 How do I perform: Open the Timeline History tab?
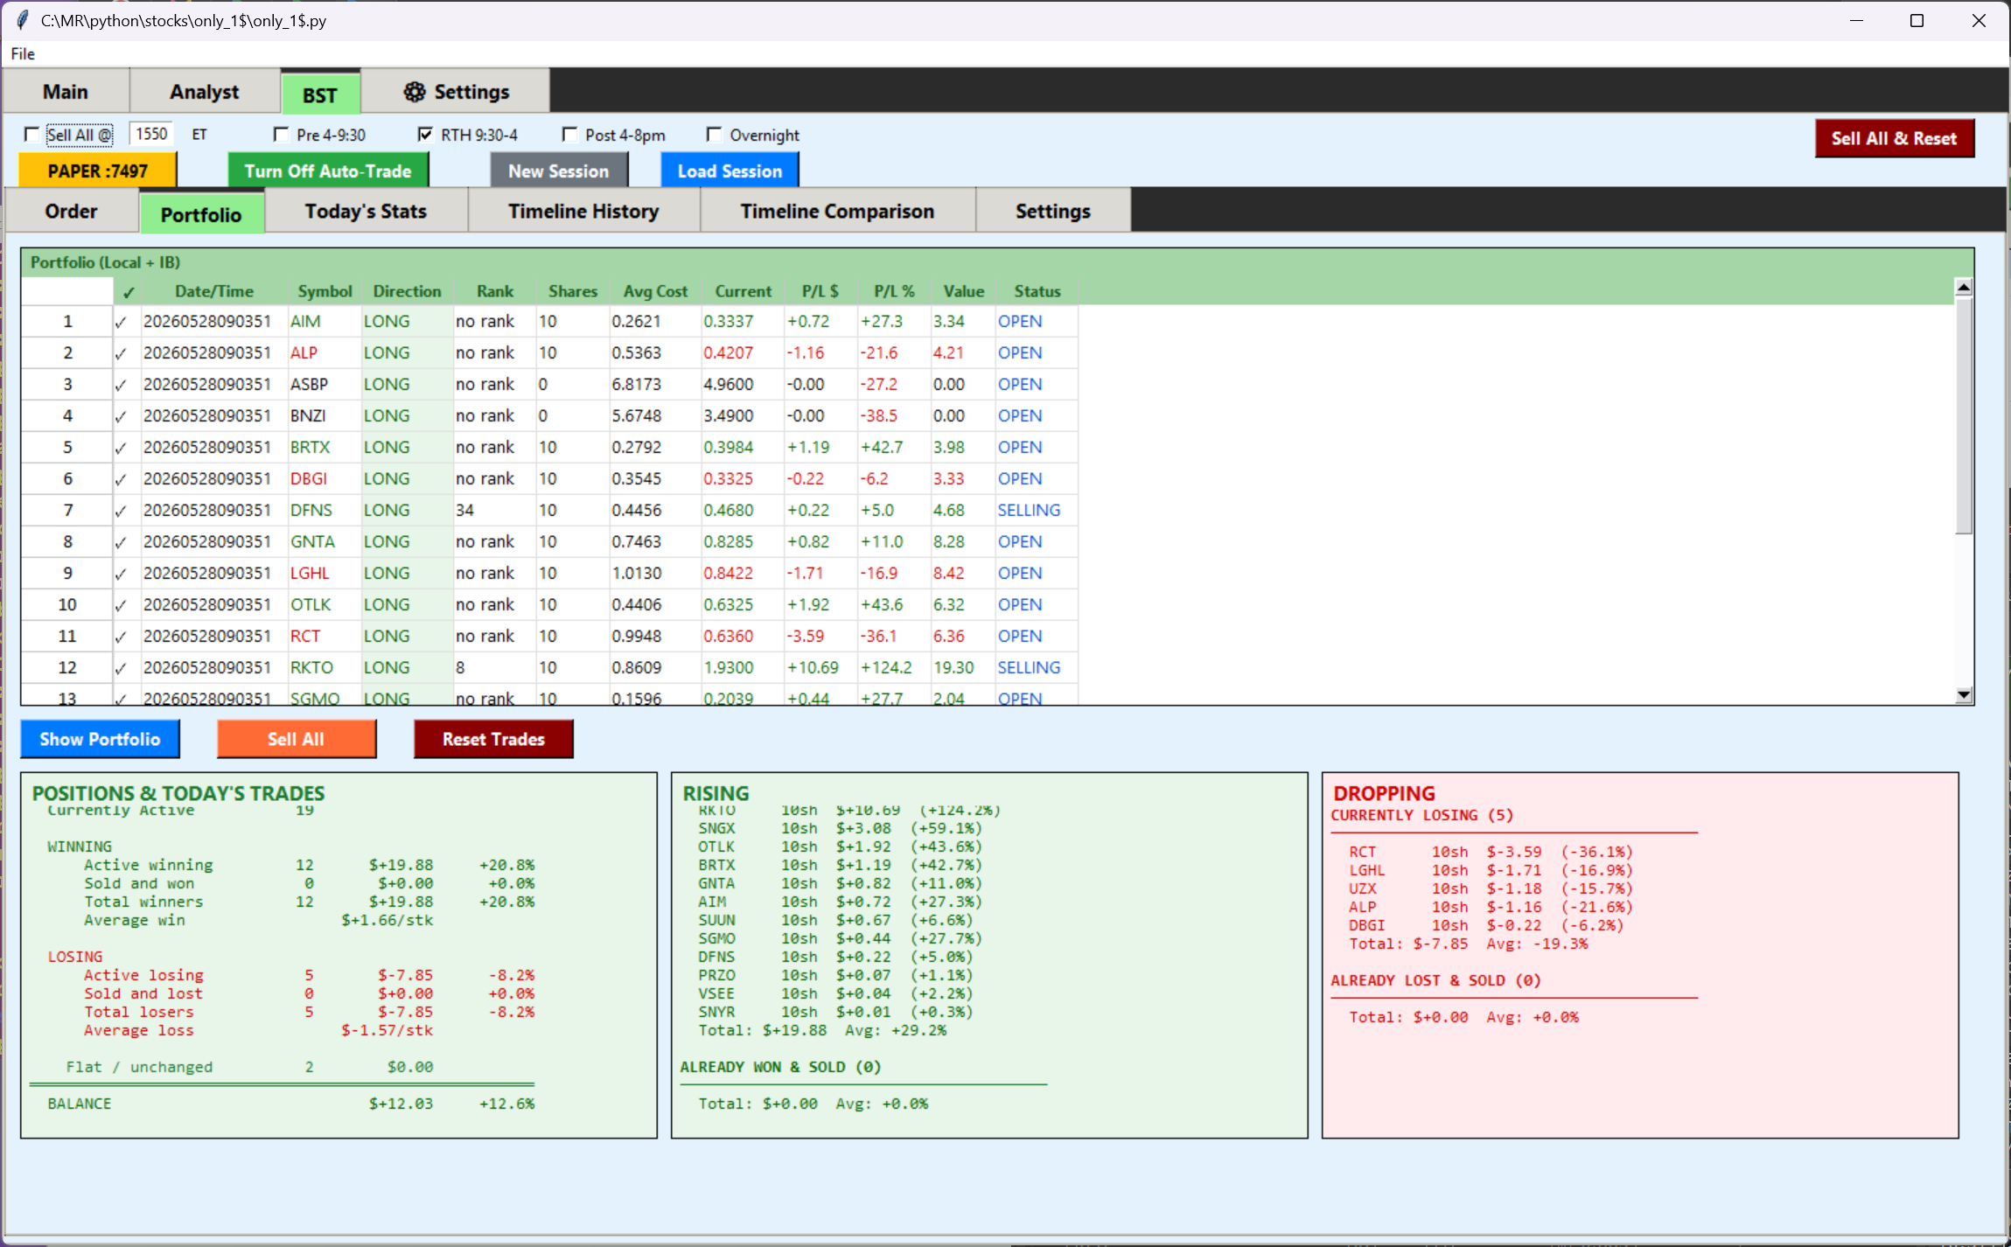click(583, 212)
